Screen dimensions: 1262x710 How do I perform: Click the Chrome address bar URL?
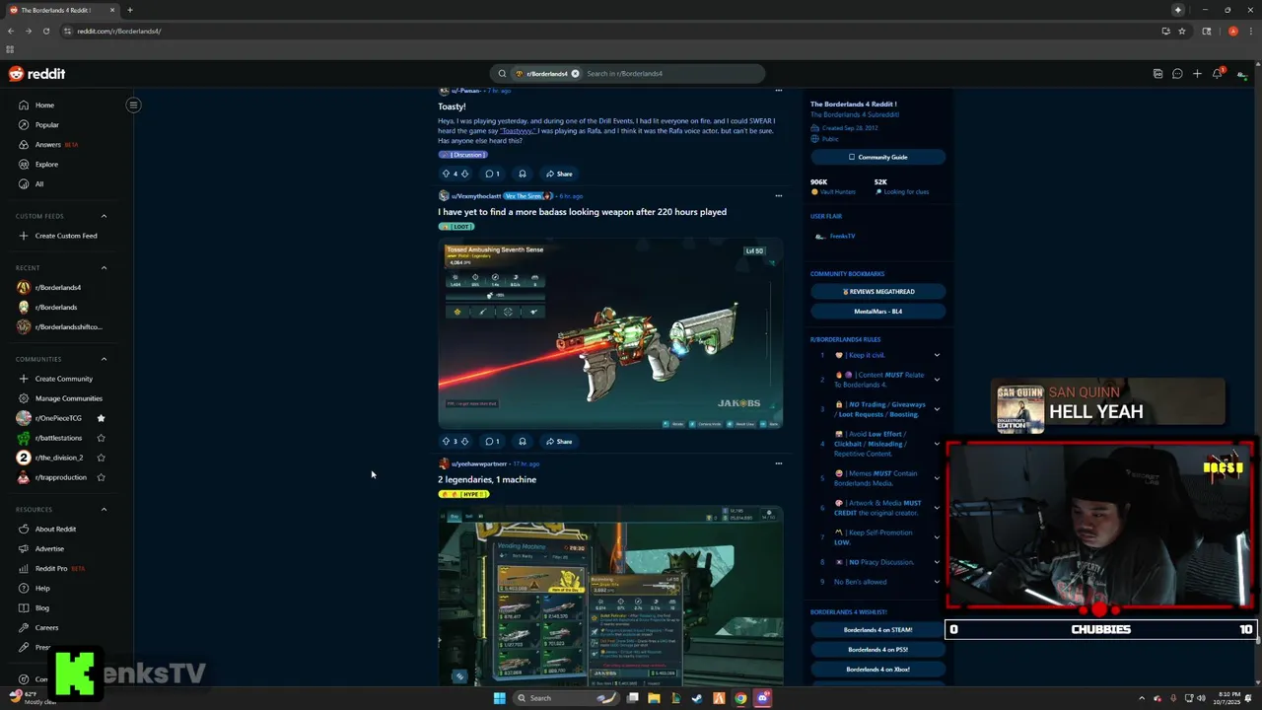(x=119, y=31)
